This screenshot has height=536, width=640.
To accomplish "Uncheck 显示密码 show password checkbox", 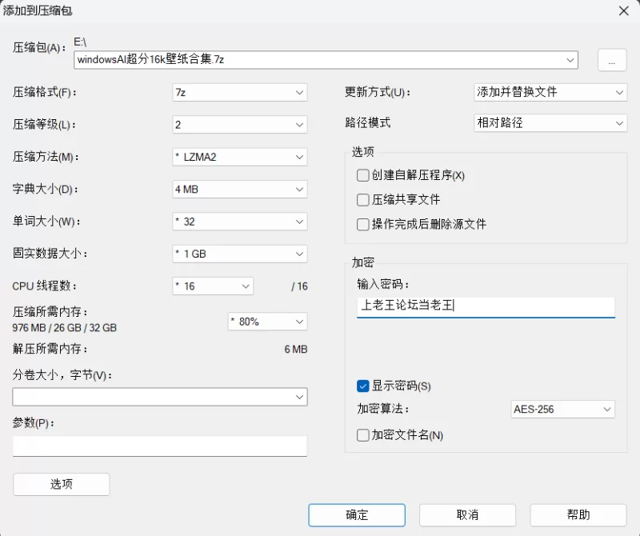I will [363, 386].
